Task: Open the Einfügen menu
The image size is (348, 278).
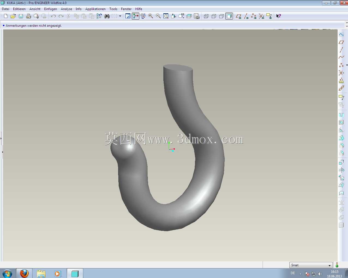Action: pos(50,9)
